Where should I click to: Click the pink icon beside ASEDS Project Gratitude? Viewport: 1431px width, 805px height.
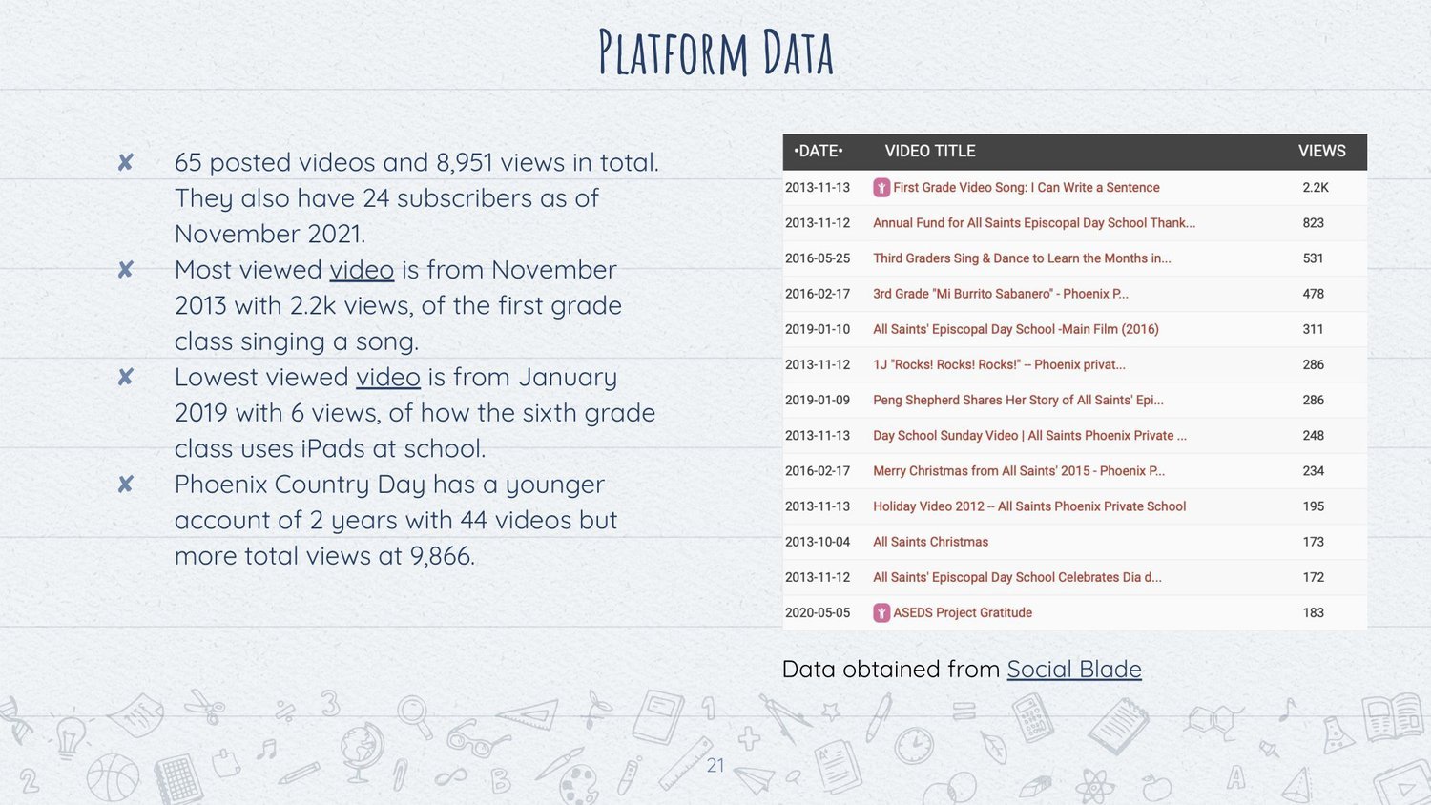[881, 612]
